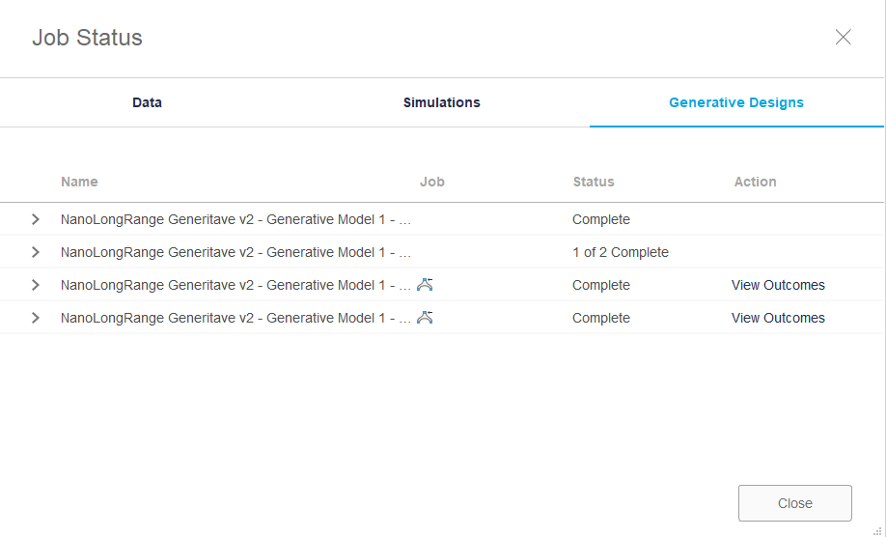Select the Generative Designs tab
886x537 pixels.
click(736, 102)
